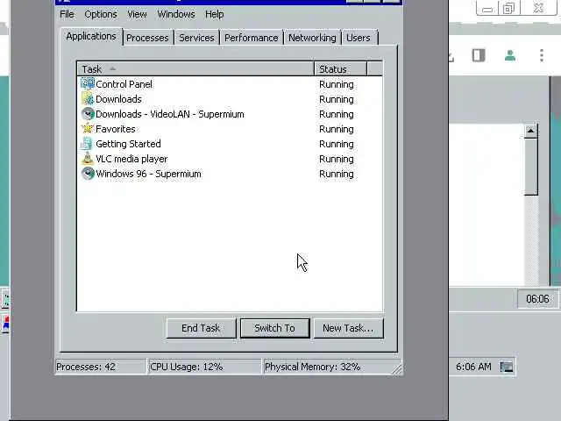
Task: Click Supermium icon for Windows 96
Action: tap(88, 174)
